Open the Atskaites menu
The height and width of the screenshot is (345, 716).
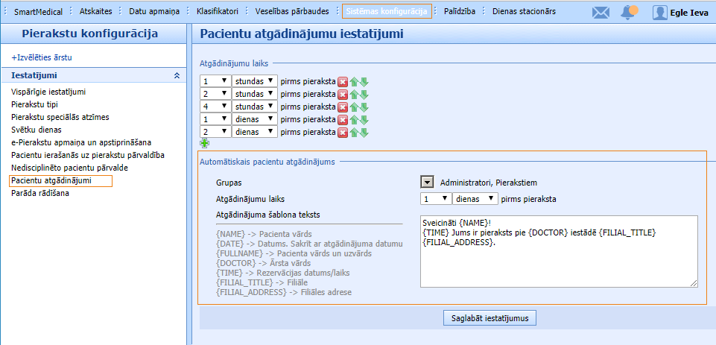point(95,11)
